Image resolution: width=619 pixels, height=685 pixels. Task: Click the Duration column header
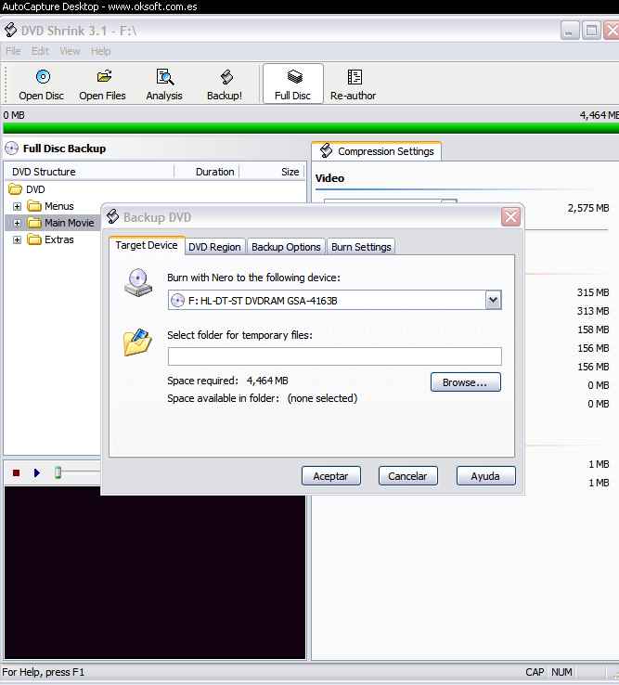pos(208,172)
